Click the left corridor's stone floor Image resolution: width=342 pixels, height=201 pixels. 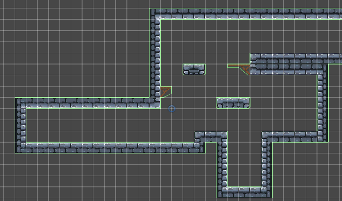click(x=108, y=147)
